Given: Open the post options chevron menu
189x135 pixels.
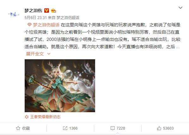Looking at the screenshot, I should [x=180, y=8].
